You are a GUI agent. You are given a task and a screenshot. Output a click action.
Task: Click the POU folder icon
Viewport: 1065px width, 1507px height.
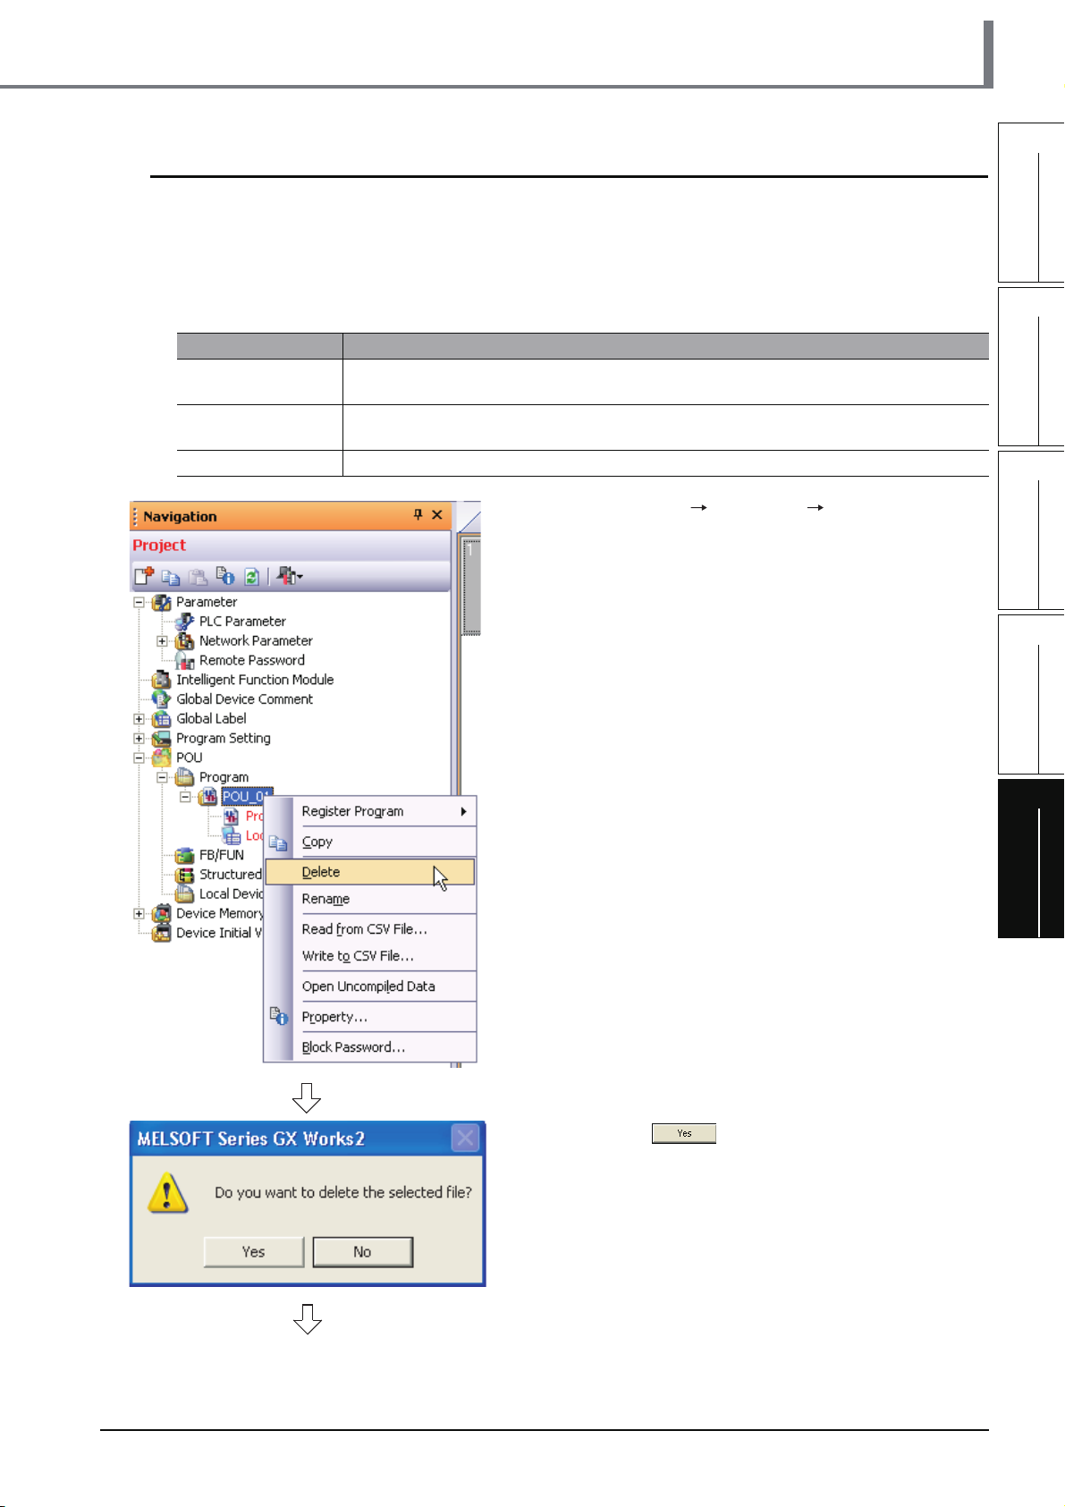162,758
